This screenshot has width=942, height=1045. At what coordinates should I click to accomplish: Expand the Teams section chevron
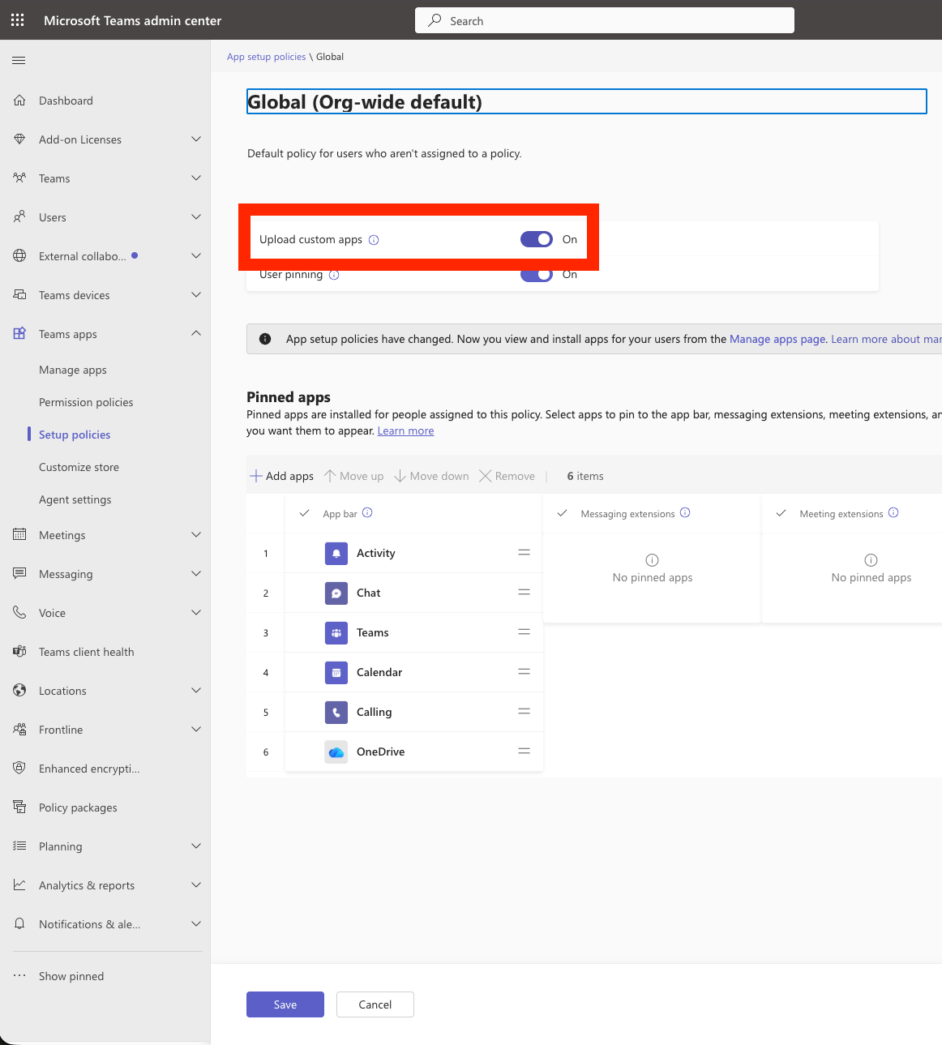point(196,178)
